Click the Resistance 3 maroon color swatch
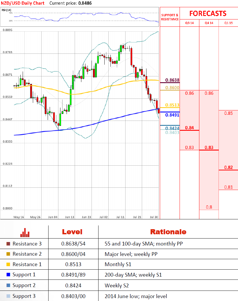Image resolution: width=238 pixels, height=301 pixels. click(x=8, y=243)
